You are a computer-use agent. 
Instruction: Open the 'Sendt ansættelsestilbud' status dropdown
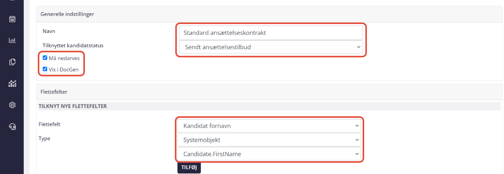point(271,47)
